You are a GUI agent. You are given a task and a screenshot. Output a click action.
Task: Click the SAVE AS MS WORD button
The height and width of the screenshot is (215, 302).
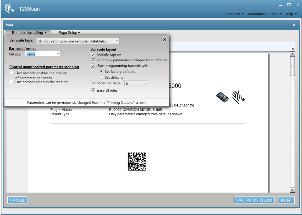click(x=254, y=200)
